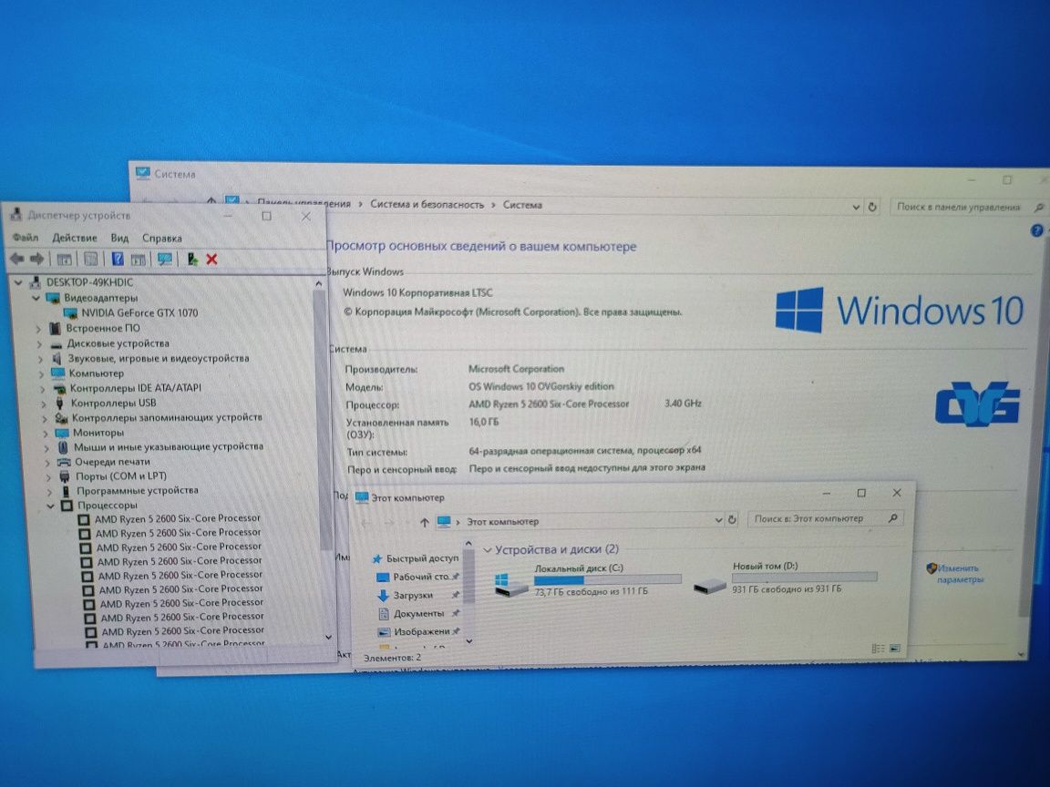Toggle the console tree pane icon in Device Manager
Image resolution: width=1050 pixels, height=787 pixels.
click(65, 260)
